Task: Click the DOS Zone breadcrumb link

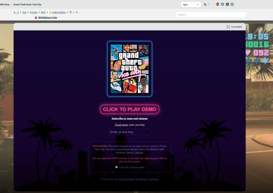Action: pyautogui.click(x=5, y=5)
